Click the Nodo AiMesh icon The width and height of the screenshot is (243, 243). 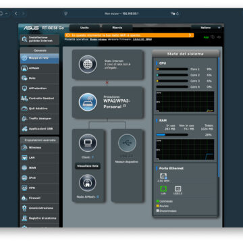[88, 183]
